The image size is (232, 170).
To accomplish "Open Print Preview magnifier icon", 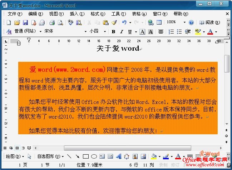I will pyautogui.click(x=60, y=22).
